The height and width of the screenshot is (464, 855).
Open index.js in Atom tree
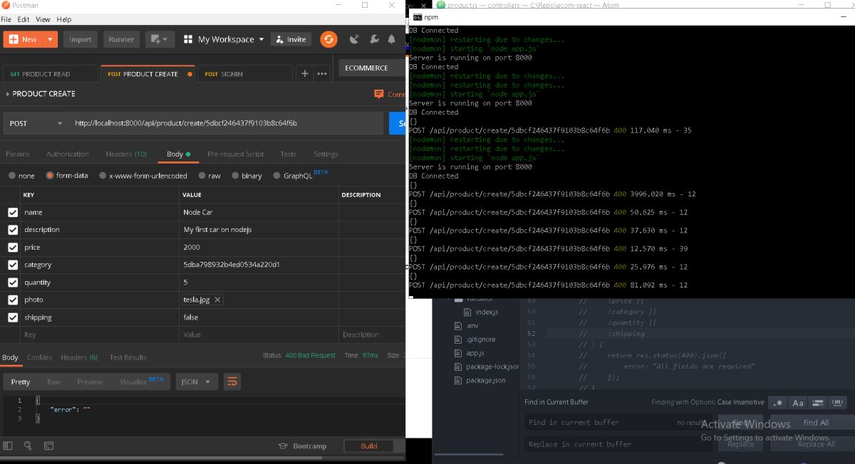[x=487, y=312]
